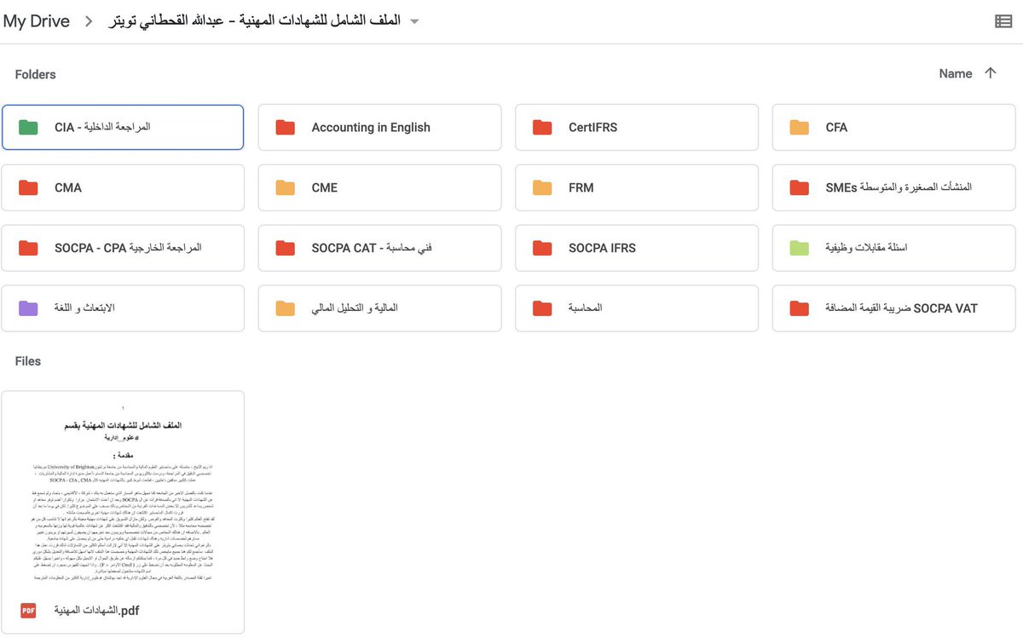Select the CFA folder name
Viewport: 1023px width, 638px height.
click(x=836, y=128)
